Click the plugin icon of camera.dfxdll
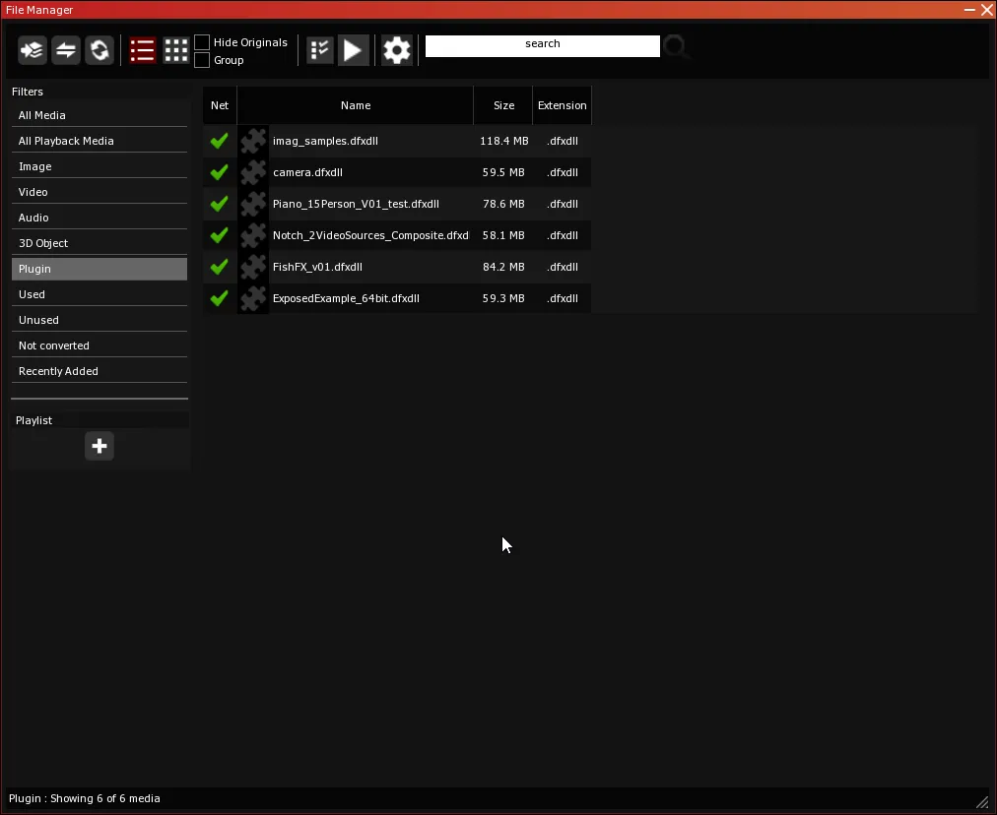This screenshot has height=815, width=997. click(x=253, y=172)
